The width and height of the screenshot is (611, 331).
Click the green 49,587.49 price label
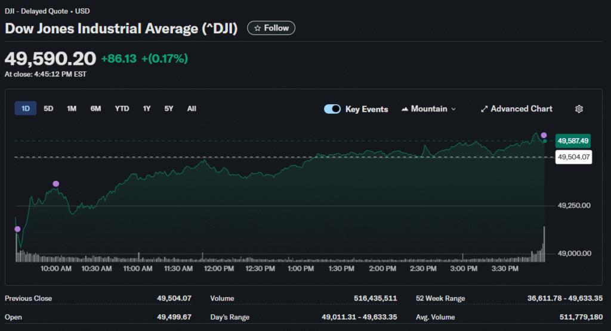(x=572, y=141)
